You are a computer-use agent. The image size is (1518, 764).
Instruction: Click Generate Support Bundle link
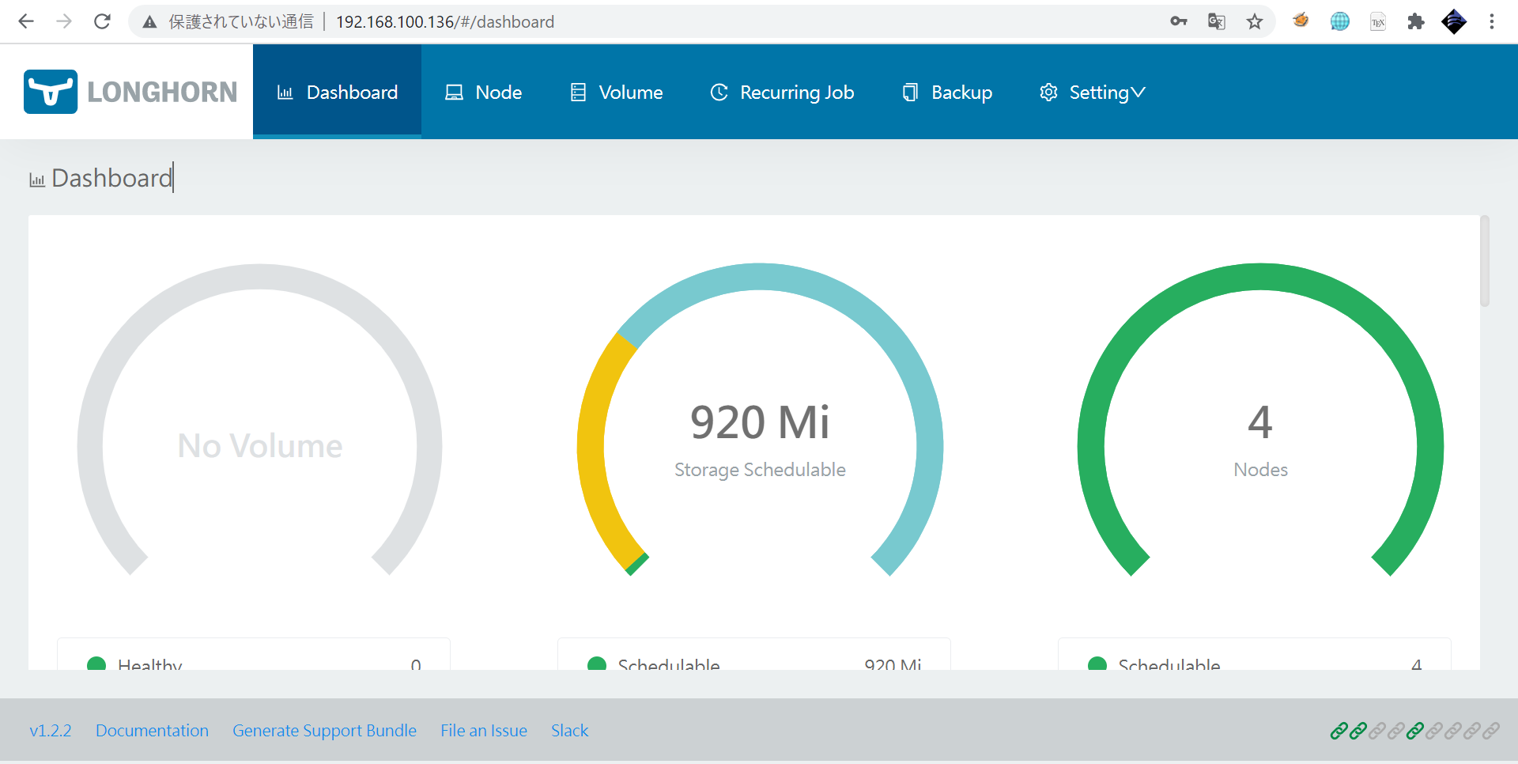pos(324,731)
